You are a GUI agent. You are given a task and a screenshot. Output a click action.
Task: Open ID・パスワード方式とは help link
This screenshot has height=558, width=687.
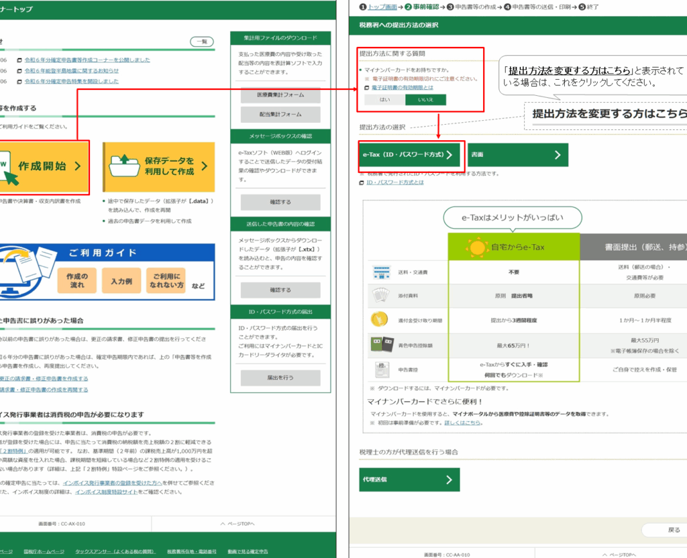394,182
